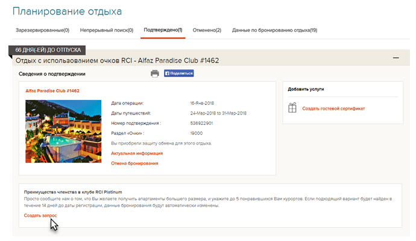Click the gift icon beside guest certificate

point(292,108)
